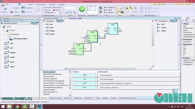Open the Исполнение ribbon tab
Image resolution: width=195 pixels, height=109 pixels.
[41, 5]
